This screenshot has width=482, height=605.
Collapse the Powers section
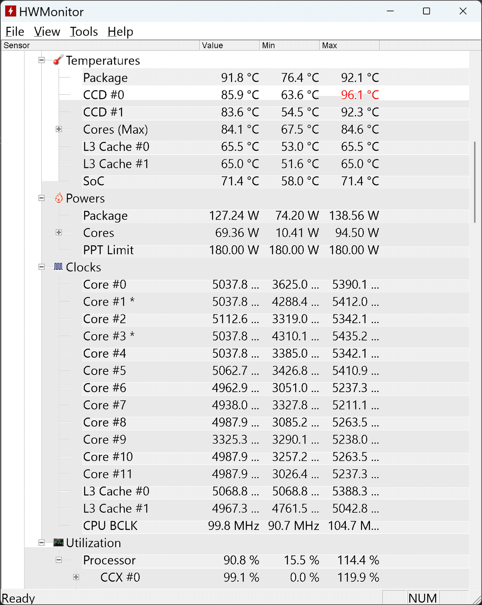[41, 198]
